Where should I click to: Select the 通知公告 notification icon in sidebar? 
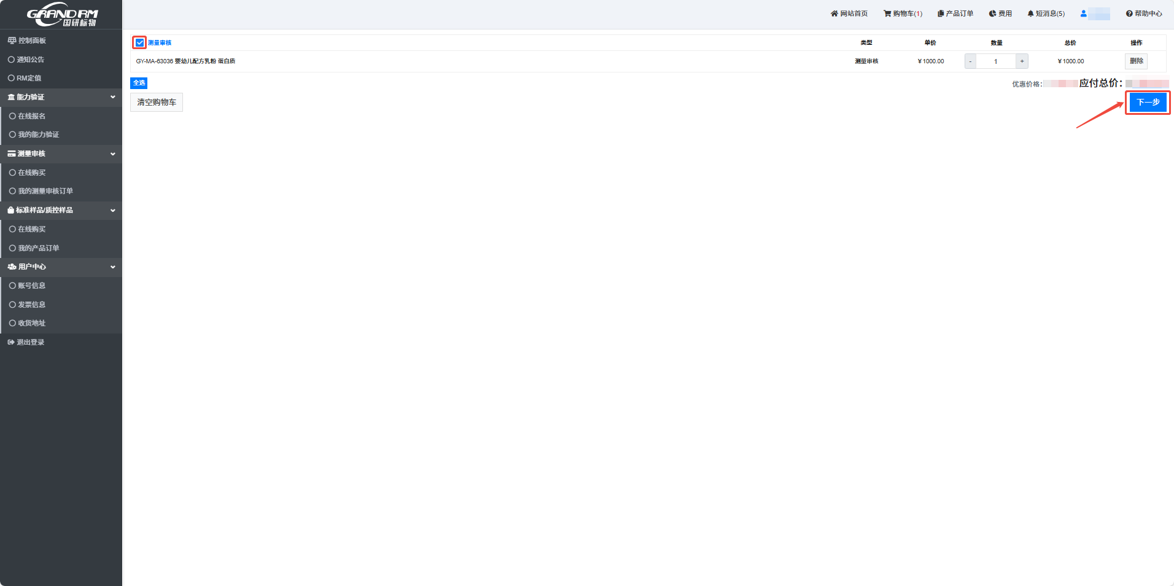coord(11,60)
